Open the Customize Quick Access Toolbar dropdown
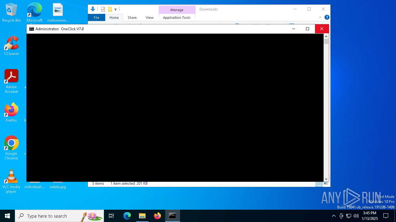396x222 pixels. [x=115, y=10]
